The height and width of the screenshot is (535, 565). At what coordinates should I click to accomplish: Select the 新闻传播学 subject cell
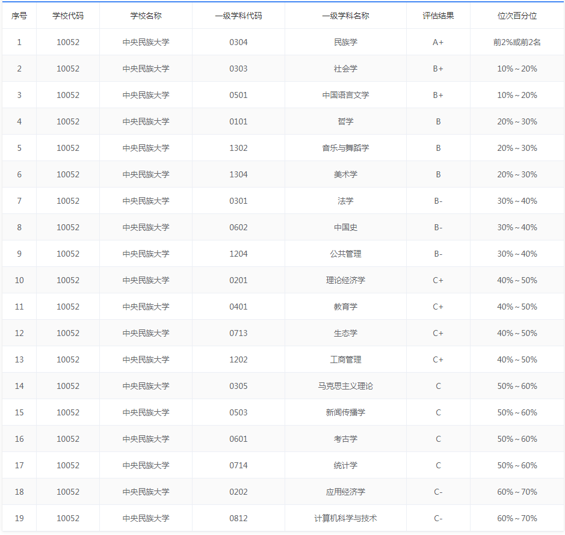click(x=345, y=412)
